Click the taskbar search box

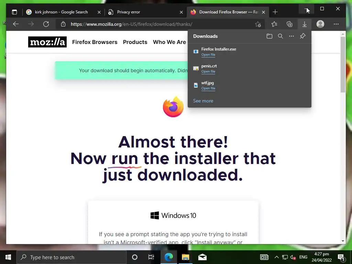coord(71,257)
